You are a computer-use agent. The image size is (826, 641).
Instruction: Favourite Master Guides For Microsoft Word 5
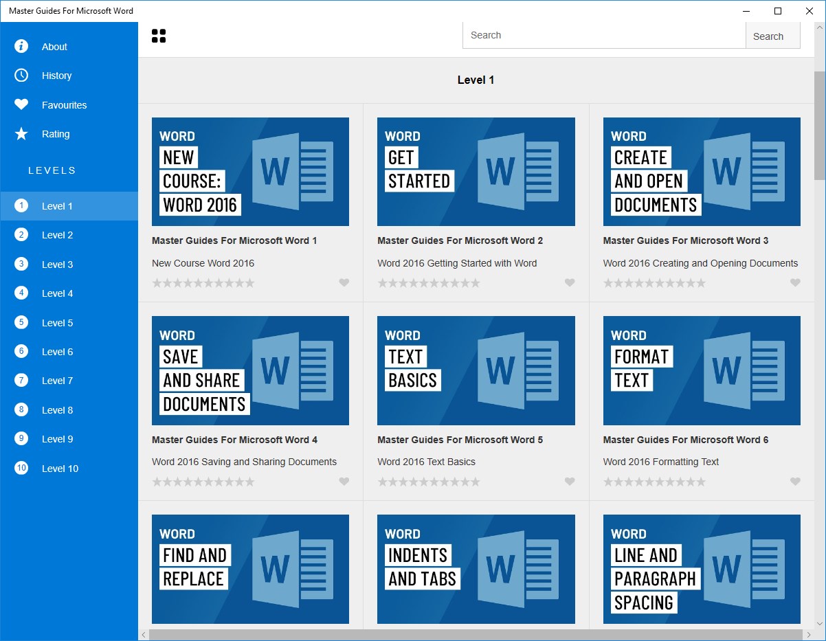(570, 482)
